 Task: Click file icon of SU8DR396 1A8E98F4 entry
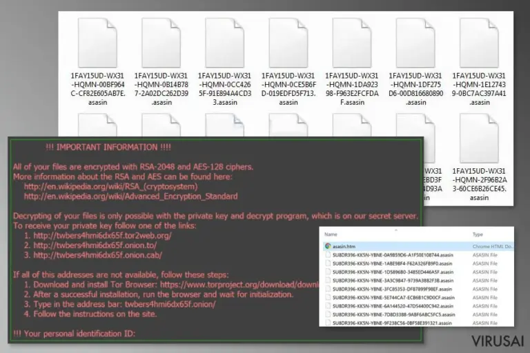328,263
